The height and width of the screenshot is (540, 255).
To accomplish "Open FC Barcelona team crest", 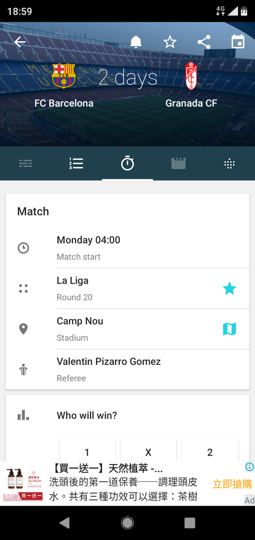I will [64, 76].
